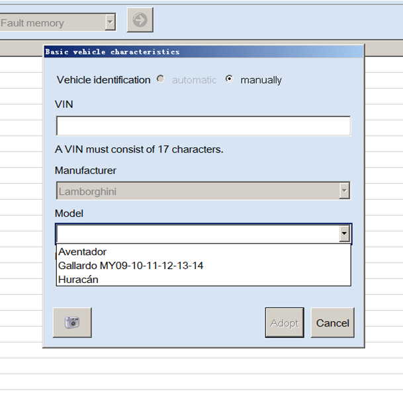The width and height of the screenshot is (403, 394).
Task: Click the 'manually' option label
Action: [x=261, y=80]
